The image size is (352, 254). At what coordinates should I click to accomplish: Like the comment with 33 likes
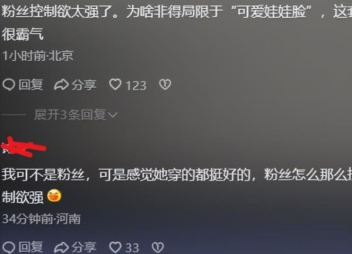coord(115,248)
